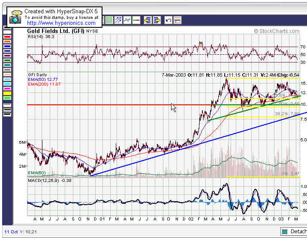Click the 11 Oct status bar text
307x238 pixels.
click(x=11, y=232)
